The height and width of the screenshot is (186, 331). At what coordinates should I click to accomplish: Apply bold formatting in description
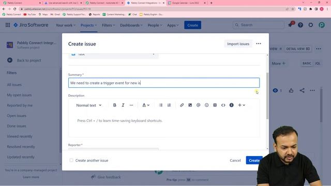click(x=115, y=105)
